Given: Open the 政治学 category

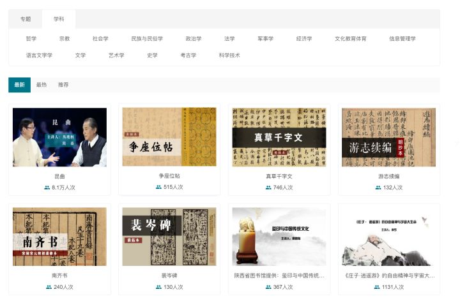Looking at the screenshot, I should point(194,39).
